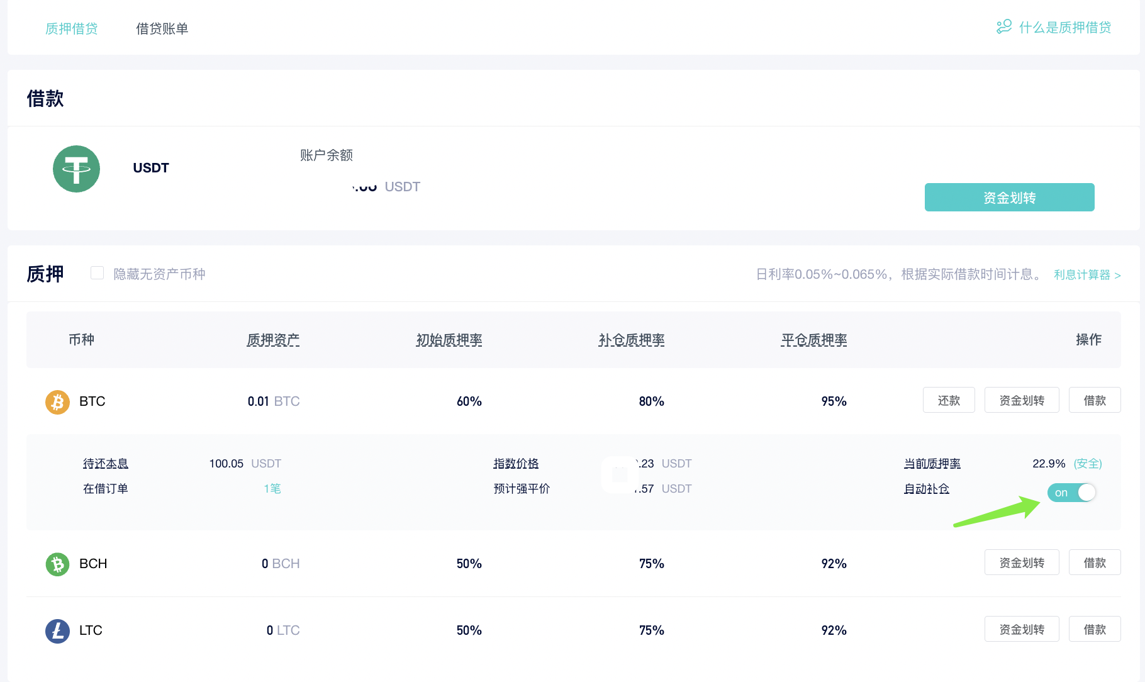This screenshot has height=682, width=1145.
Task: Switch to the 质押借贷 tab
Action: (72, 28)
